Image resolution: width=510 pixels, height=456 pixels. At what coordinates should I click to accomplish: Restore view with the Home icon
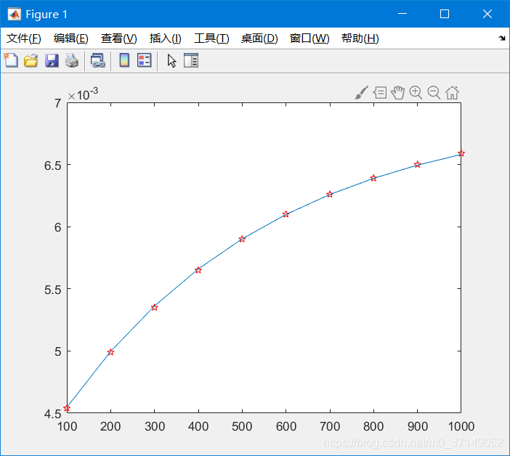pos(452,93)
